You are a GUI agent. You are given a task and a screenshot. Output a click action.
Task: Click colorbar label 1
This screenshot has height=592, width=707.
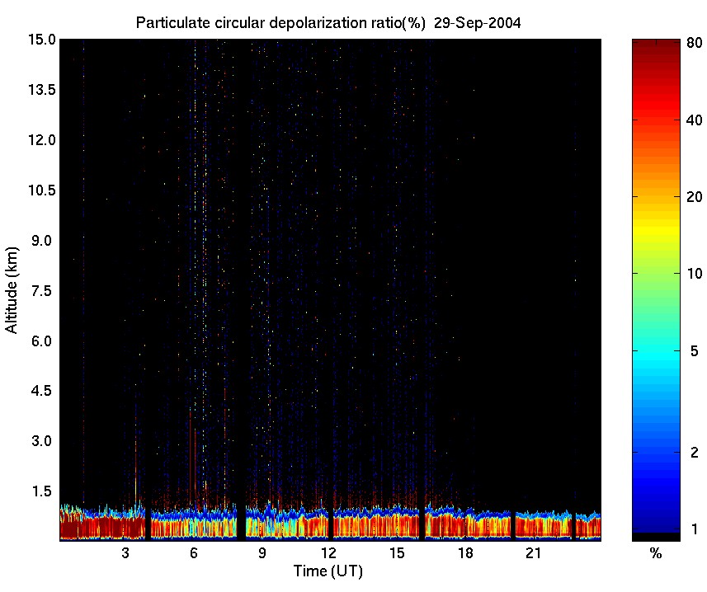pos(695,529)
